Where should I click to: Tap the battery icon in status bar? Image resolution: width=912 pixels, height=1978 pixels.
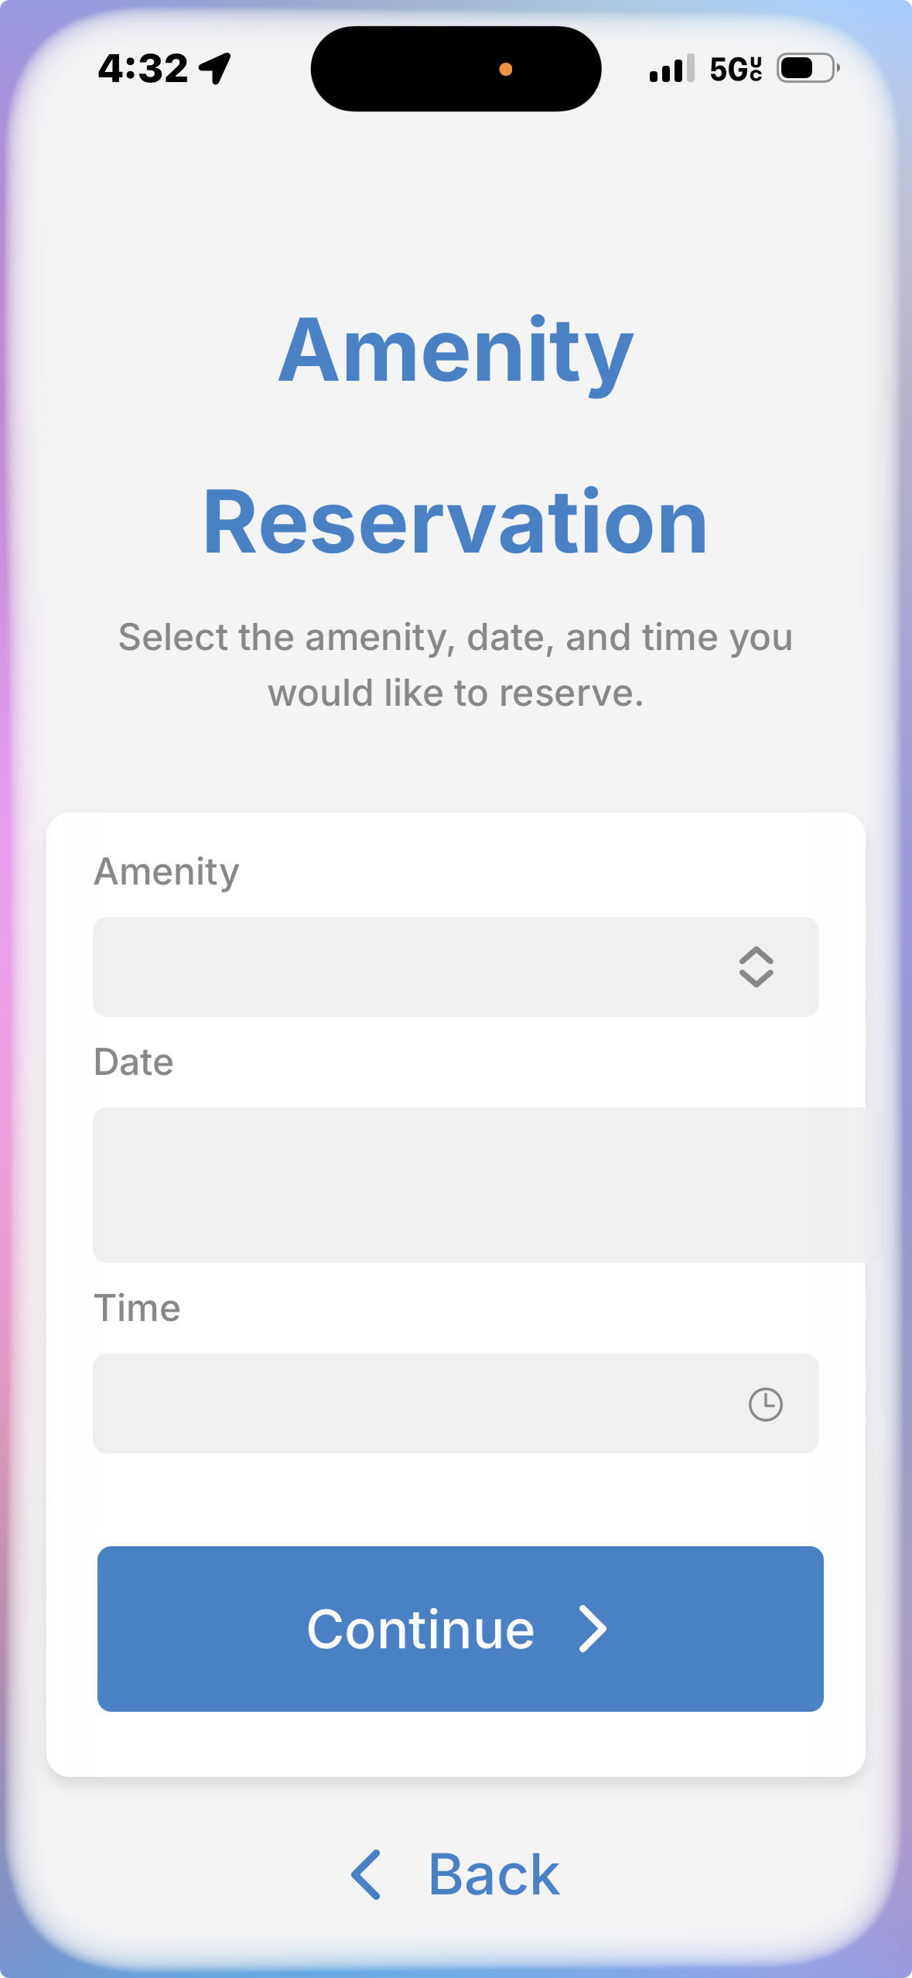coord(807,68)
